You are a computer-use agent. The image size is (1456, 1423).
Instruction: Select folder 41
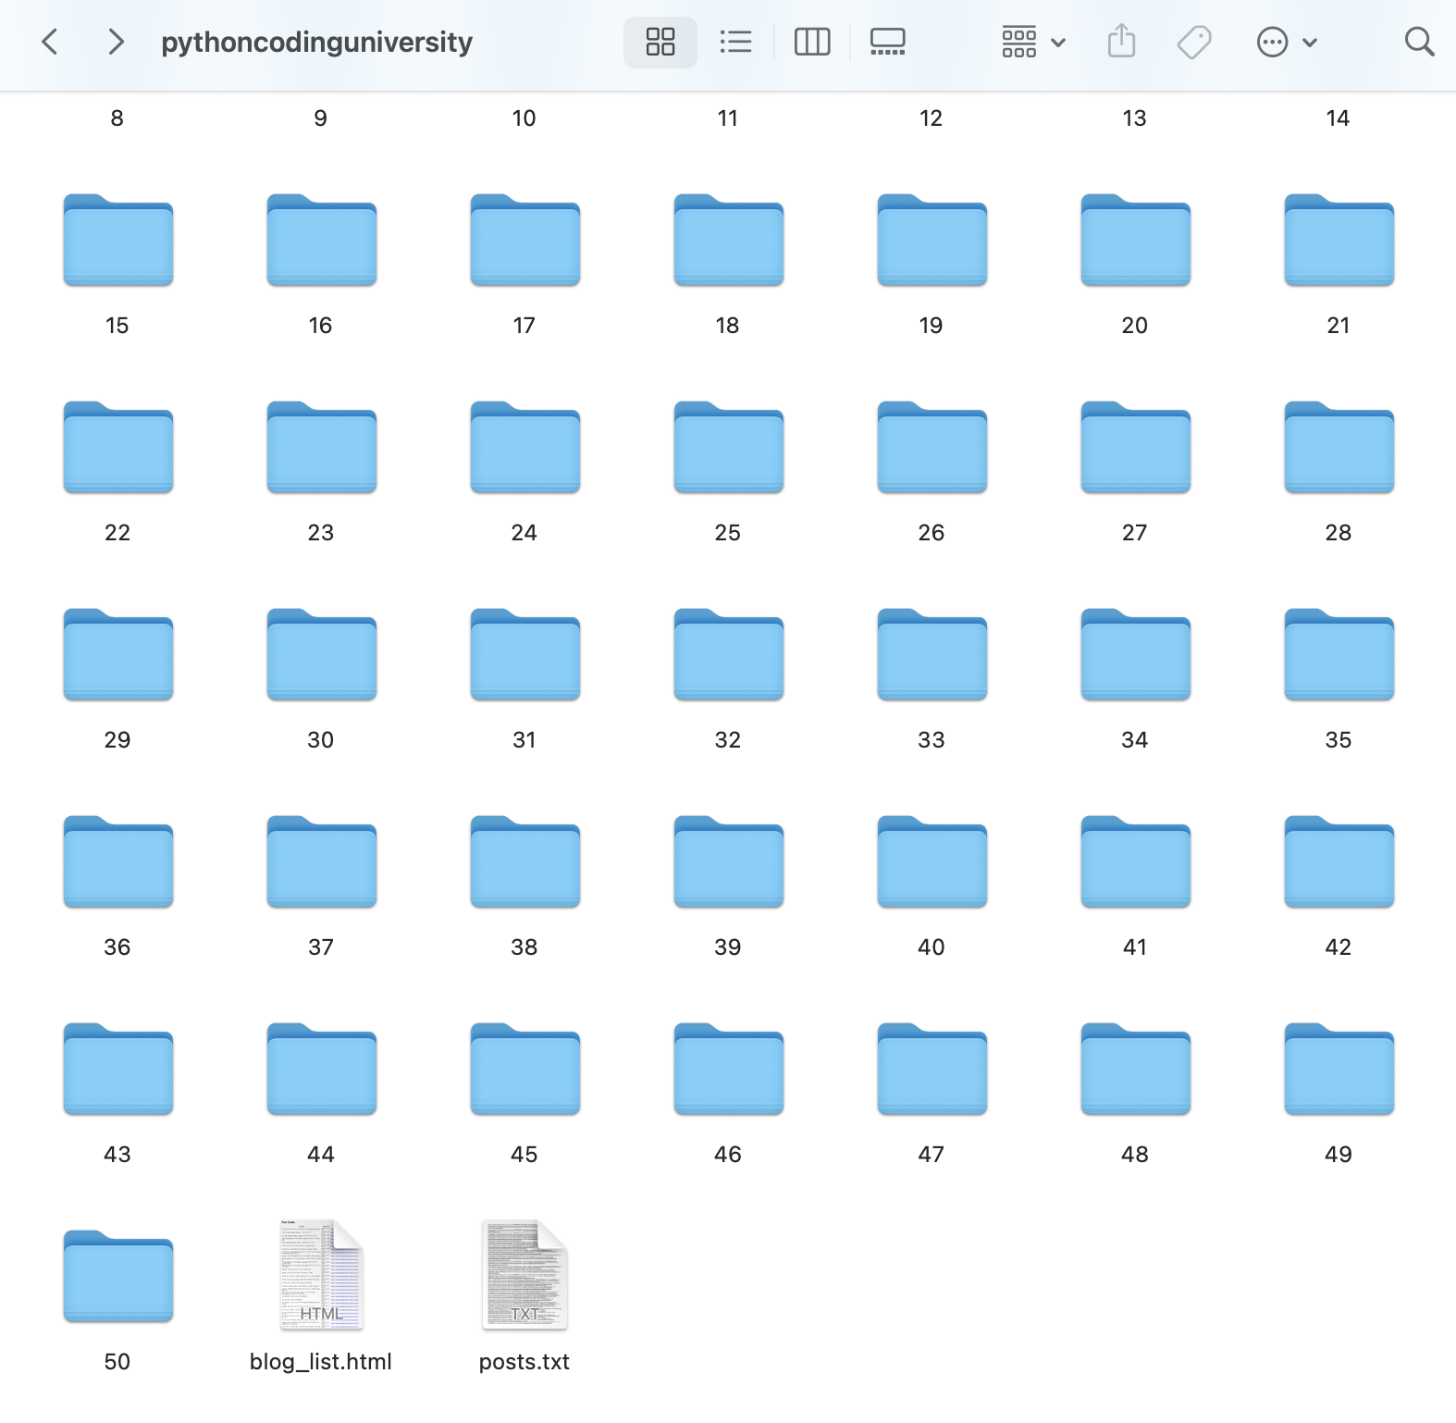(1136, 861)
